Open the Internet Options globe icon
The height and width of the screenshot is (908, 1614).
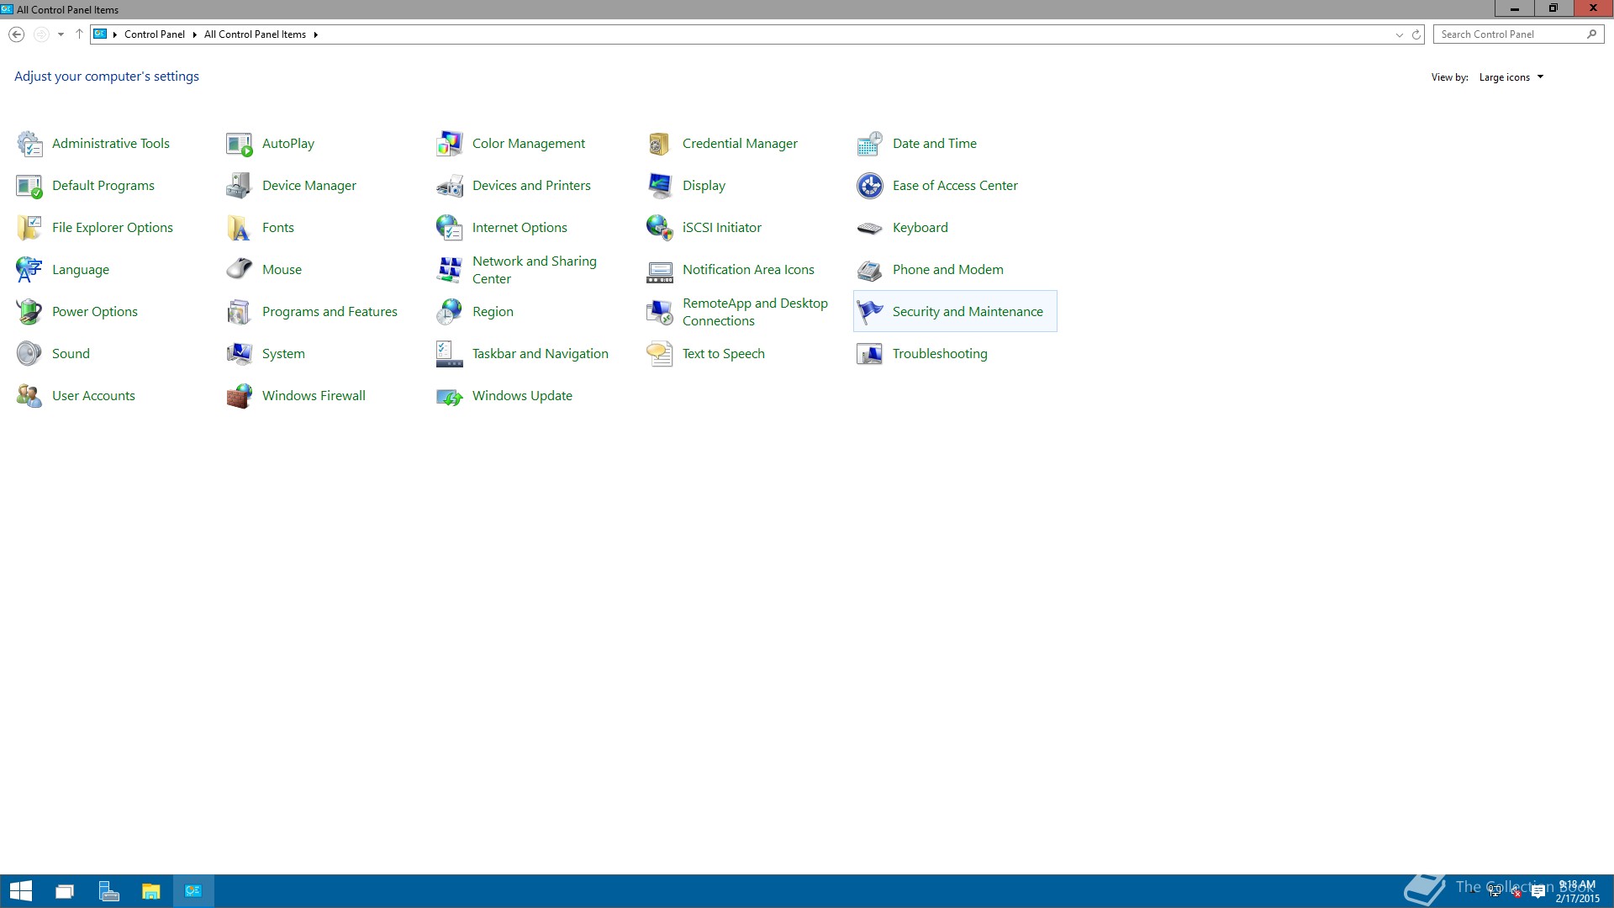[450, 228]
